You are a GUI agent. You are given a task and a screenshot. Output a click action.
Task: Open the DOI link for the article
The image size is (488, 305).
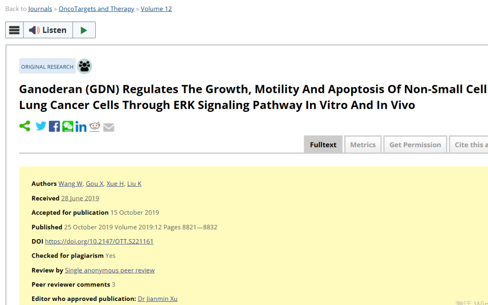coord(99,241)
